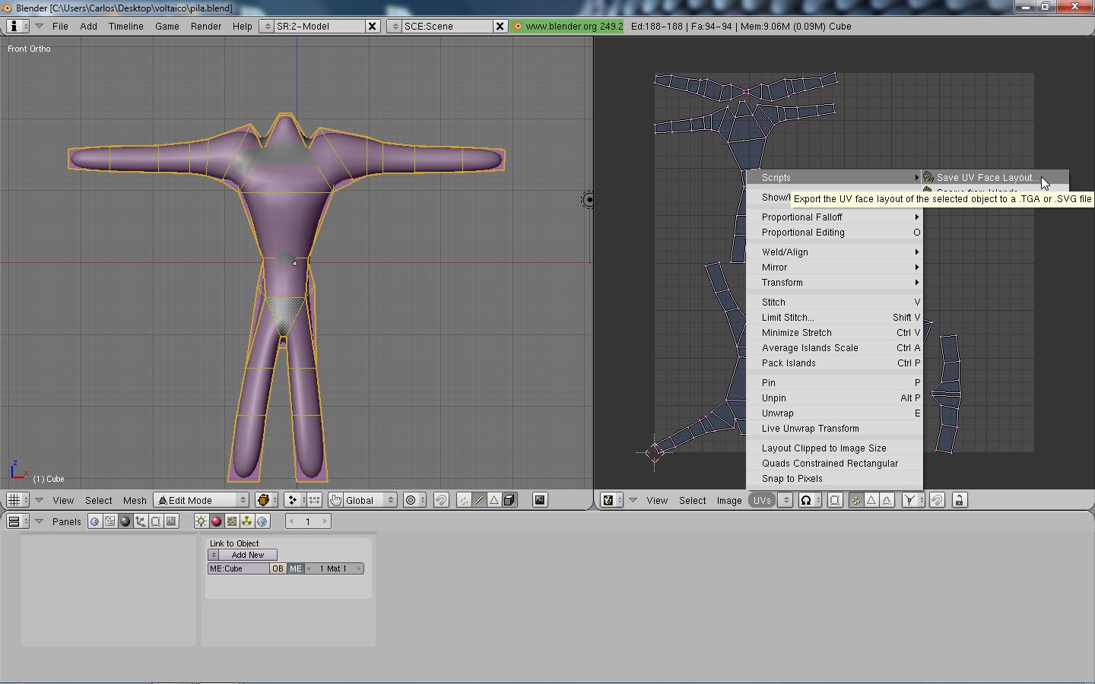Image resolution: width=1095 pixels, height=684 pixels.
Task: Open the www.blender.org 249.2 link
Action: click(567, 26)
